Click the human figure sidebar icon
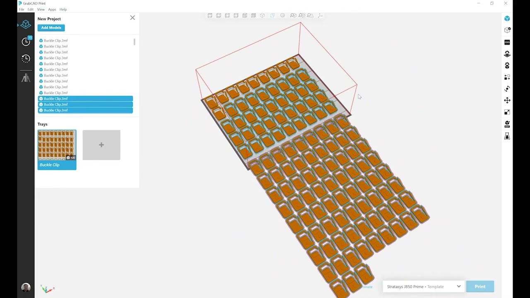Screen dimensions: 530x298 point(26,77)
